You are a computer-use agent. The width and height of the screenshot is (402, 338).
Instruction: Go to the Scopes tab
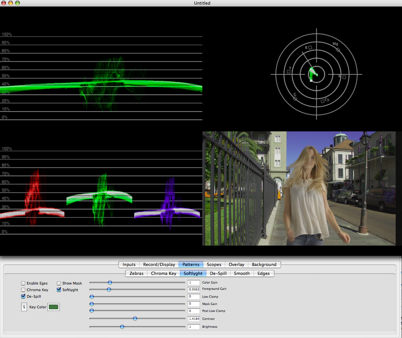[214, 264]
